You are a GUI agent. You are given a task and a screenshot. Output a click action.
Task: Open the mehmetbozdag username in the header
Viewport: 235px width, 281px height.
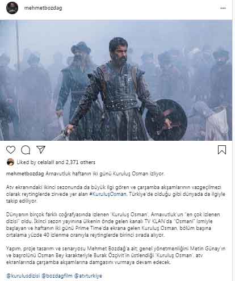click(43, 8)
